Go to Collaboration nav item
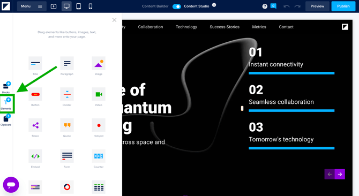The image size is (359, 196). [x=151, y=27]
